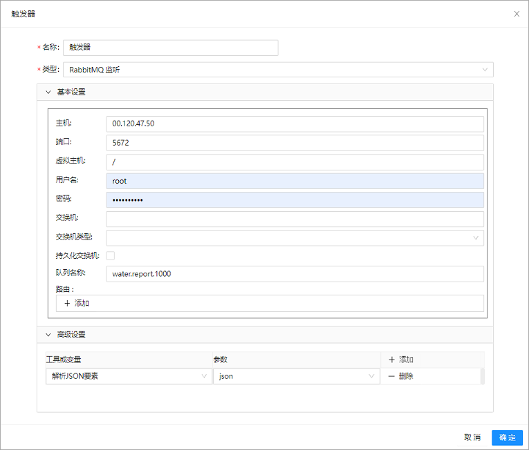Open the 解析JSON要素 tool dropdown

pos(129,376)
